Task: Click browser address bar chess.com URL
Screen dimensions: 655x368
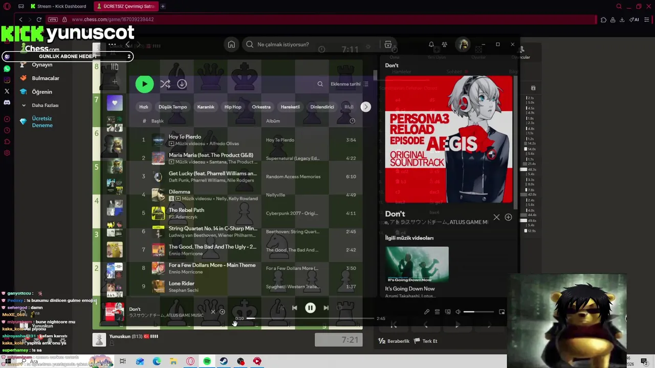Action: click(113, 19)
